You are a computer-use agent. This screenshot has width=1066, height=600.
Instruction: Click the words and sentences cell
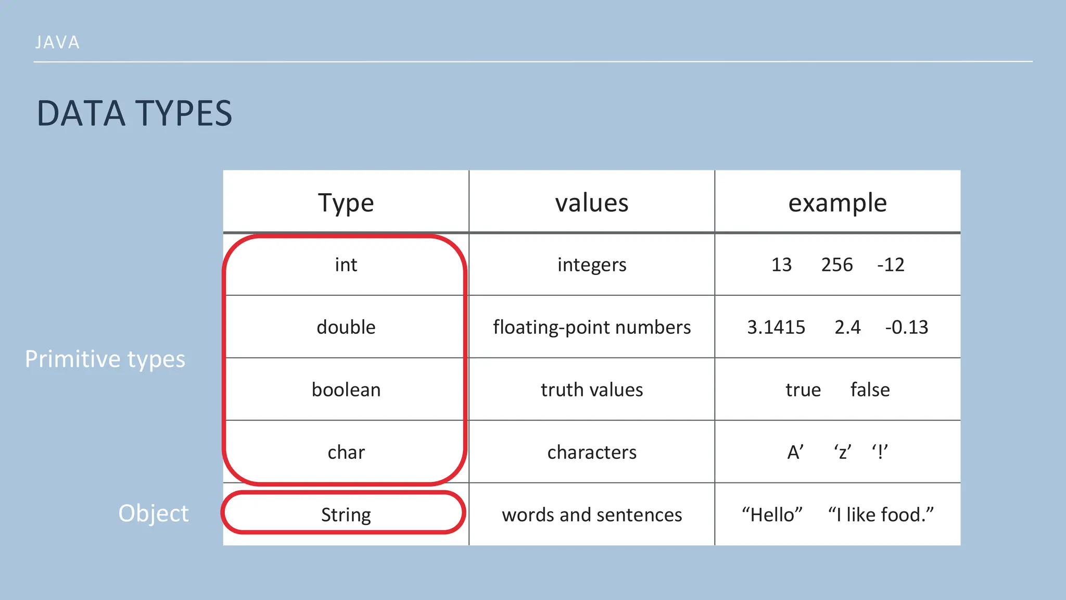pos(591,515)
